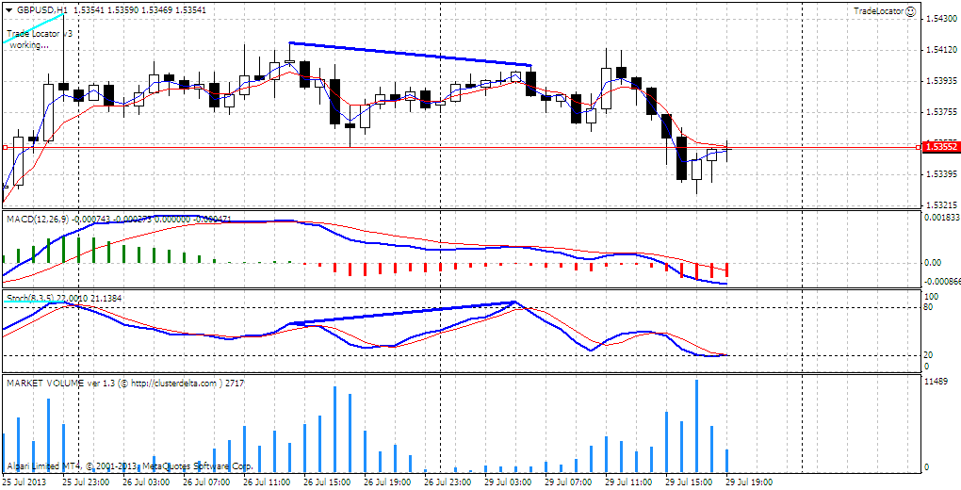The width and height of the screenshot is (961, 490).
Task: Grab the red horizontal line's left square handle
Action: point(5,148)
